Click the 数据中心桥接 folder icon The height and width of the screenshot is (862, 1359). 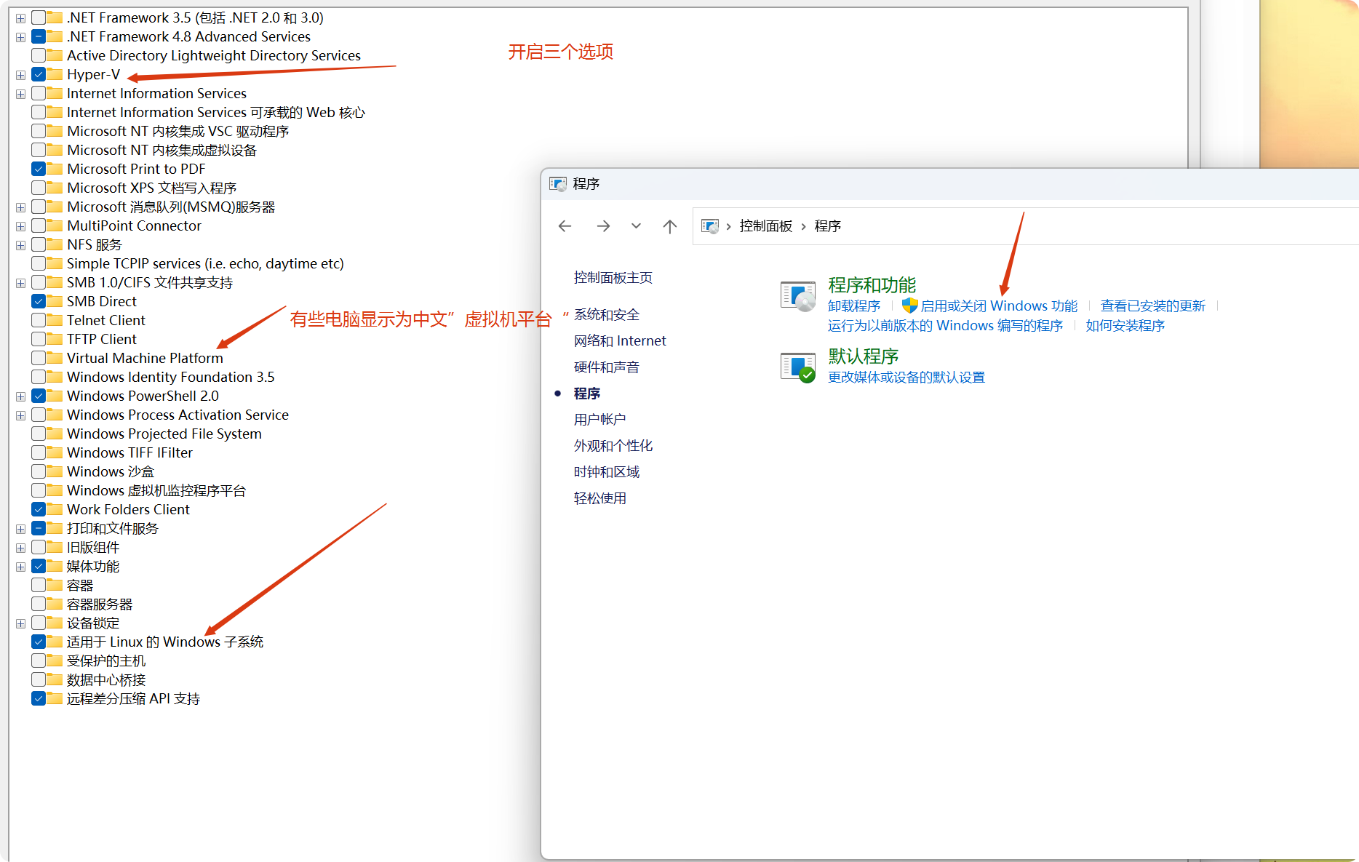coord(55,679)
